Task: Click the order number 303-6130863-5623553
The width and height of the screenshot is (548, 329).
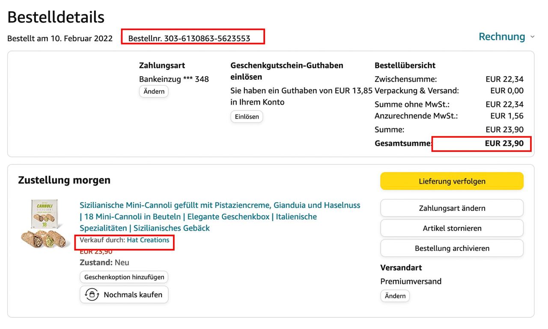Action: [x=207, y=39]
